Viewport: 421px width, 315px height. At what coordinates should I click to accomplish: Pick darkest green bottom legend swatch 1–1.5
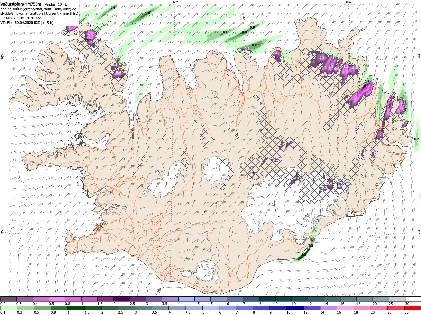click(76, 308)
